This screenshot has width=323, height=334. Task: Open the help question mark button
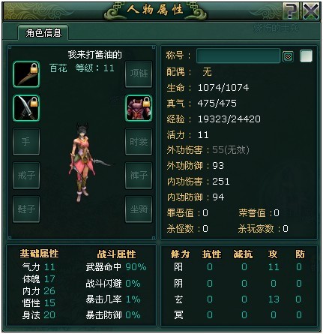point(291,11)
